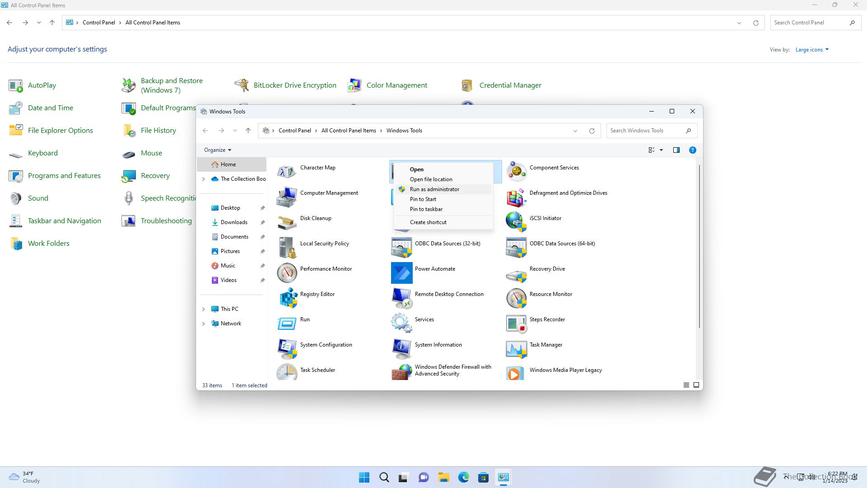Expand Network tree node
The height and width of the screenshot is (488, 867).
pyautogui.click(x=203, y=324)
